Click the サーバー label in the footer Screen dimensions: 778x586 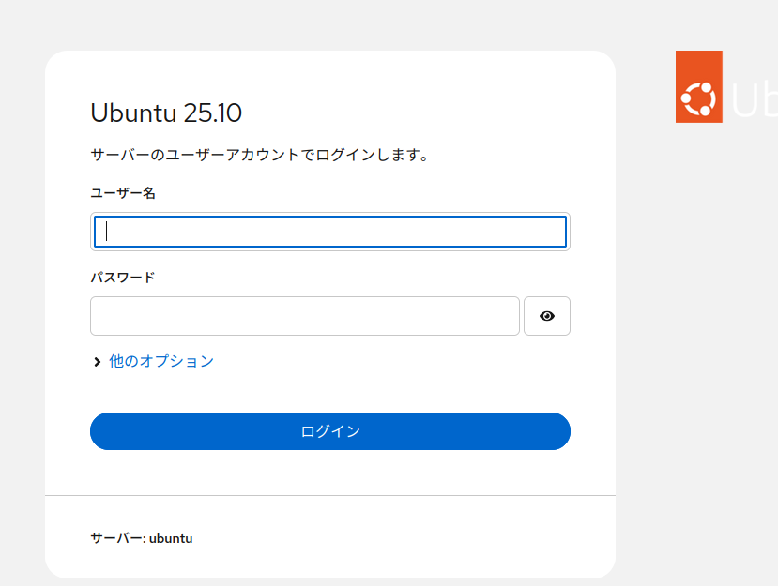click(x=117, y=538)
